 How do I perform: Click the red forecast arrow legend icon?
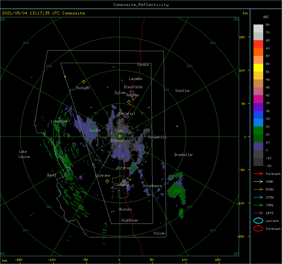click(x=258, y=174)
